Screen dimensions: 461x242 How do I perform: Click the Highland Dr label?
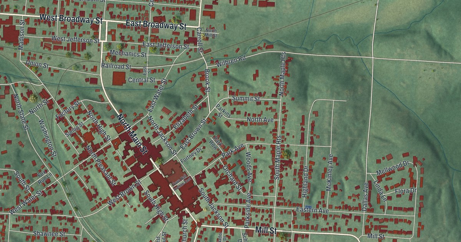[x=306, y=182]
